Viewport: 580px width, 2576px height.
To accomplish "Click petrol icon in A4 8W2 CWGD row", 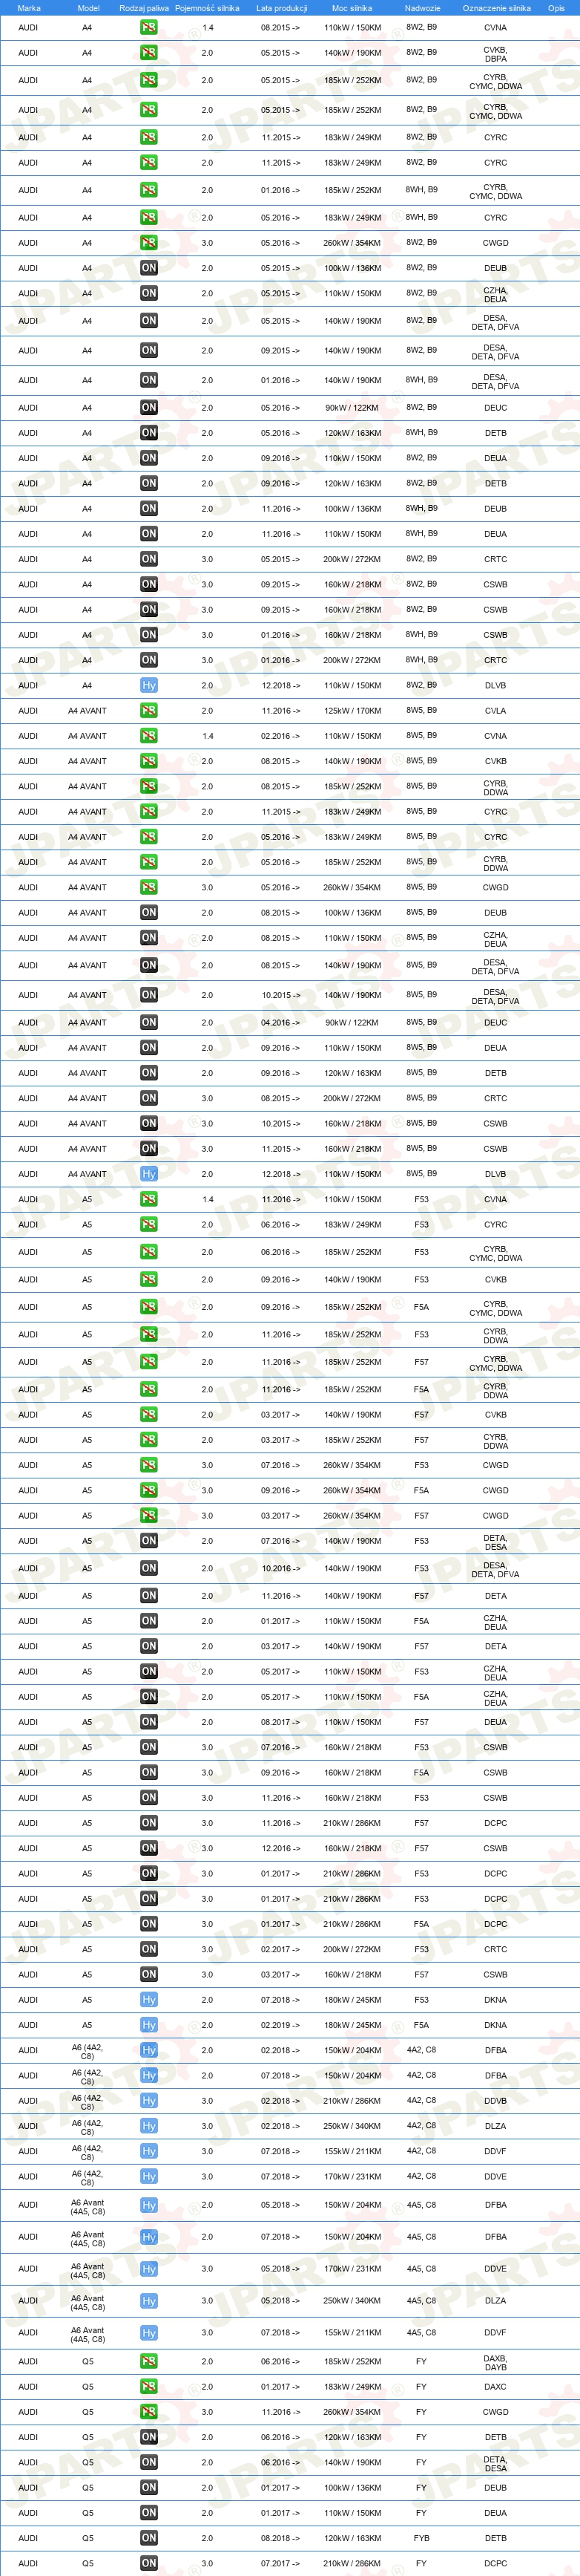I will click(149, 243).
